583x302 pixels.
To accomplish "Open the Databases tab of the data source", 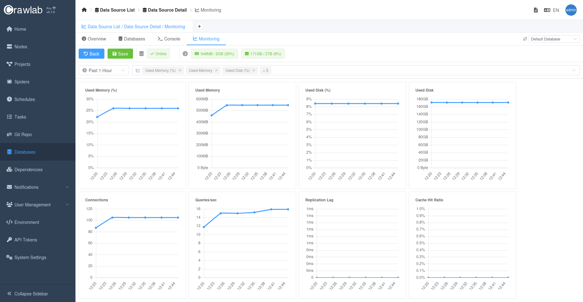I will click(x=131, y=39).
